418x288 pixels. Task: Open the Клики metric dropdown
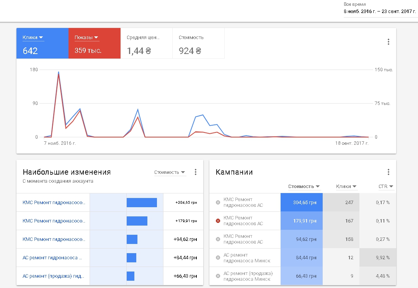[33, 38]
